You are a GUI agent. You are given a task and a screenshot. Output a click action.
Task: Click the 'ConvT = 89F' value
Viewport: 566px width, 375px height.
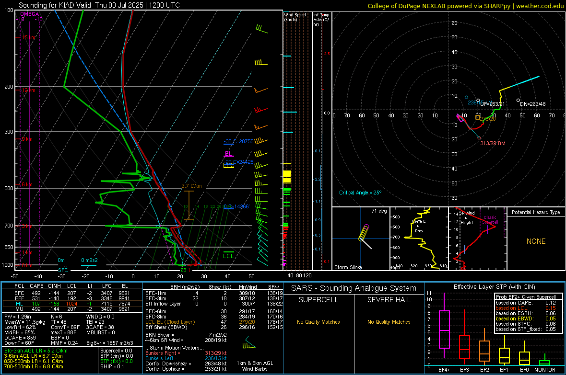coord(65,327)
